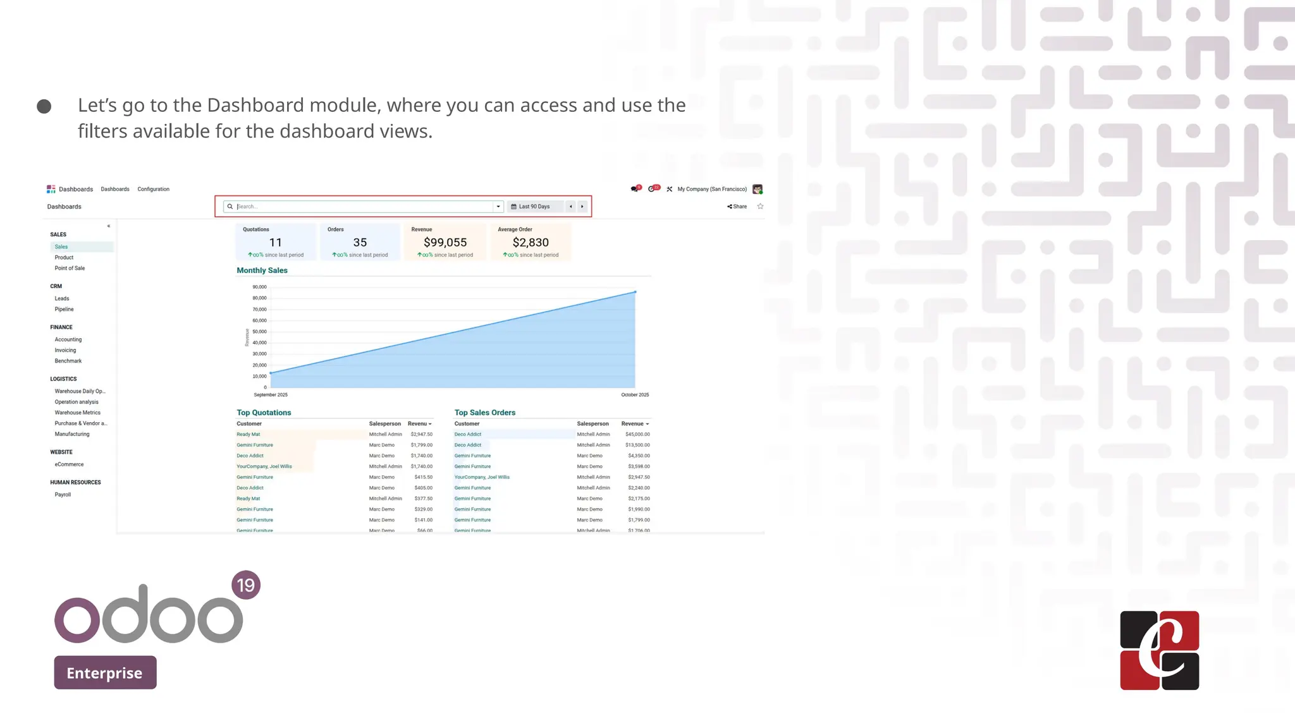Open the Dashboards top menu item
The width and height of the screenshot is (1295, 728).
tap(115, 189)
